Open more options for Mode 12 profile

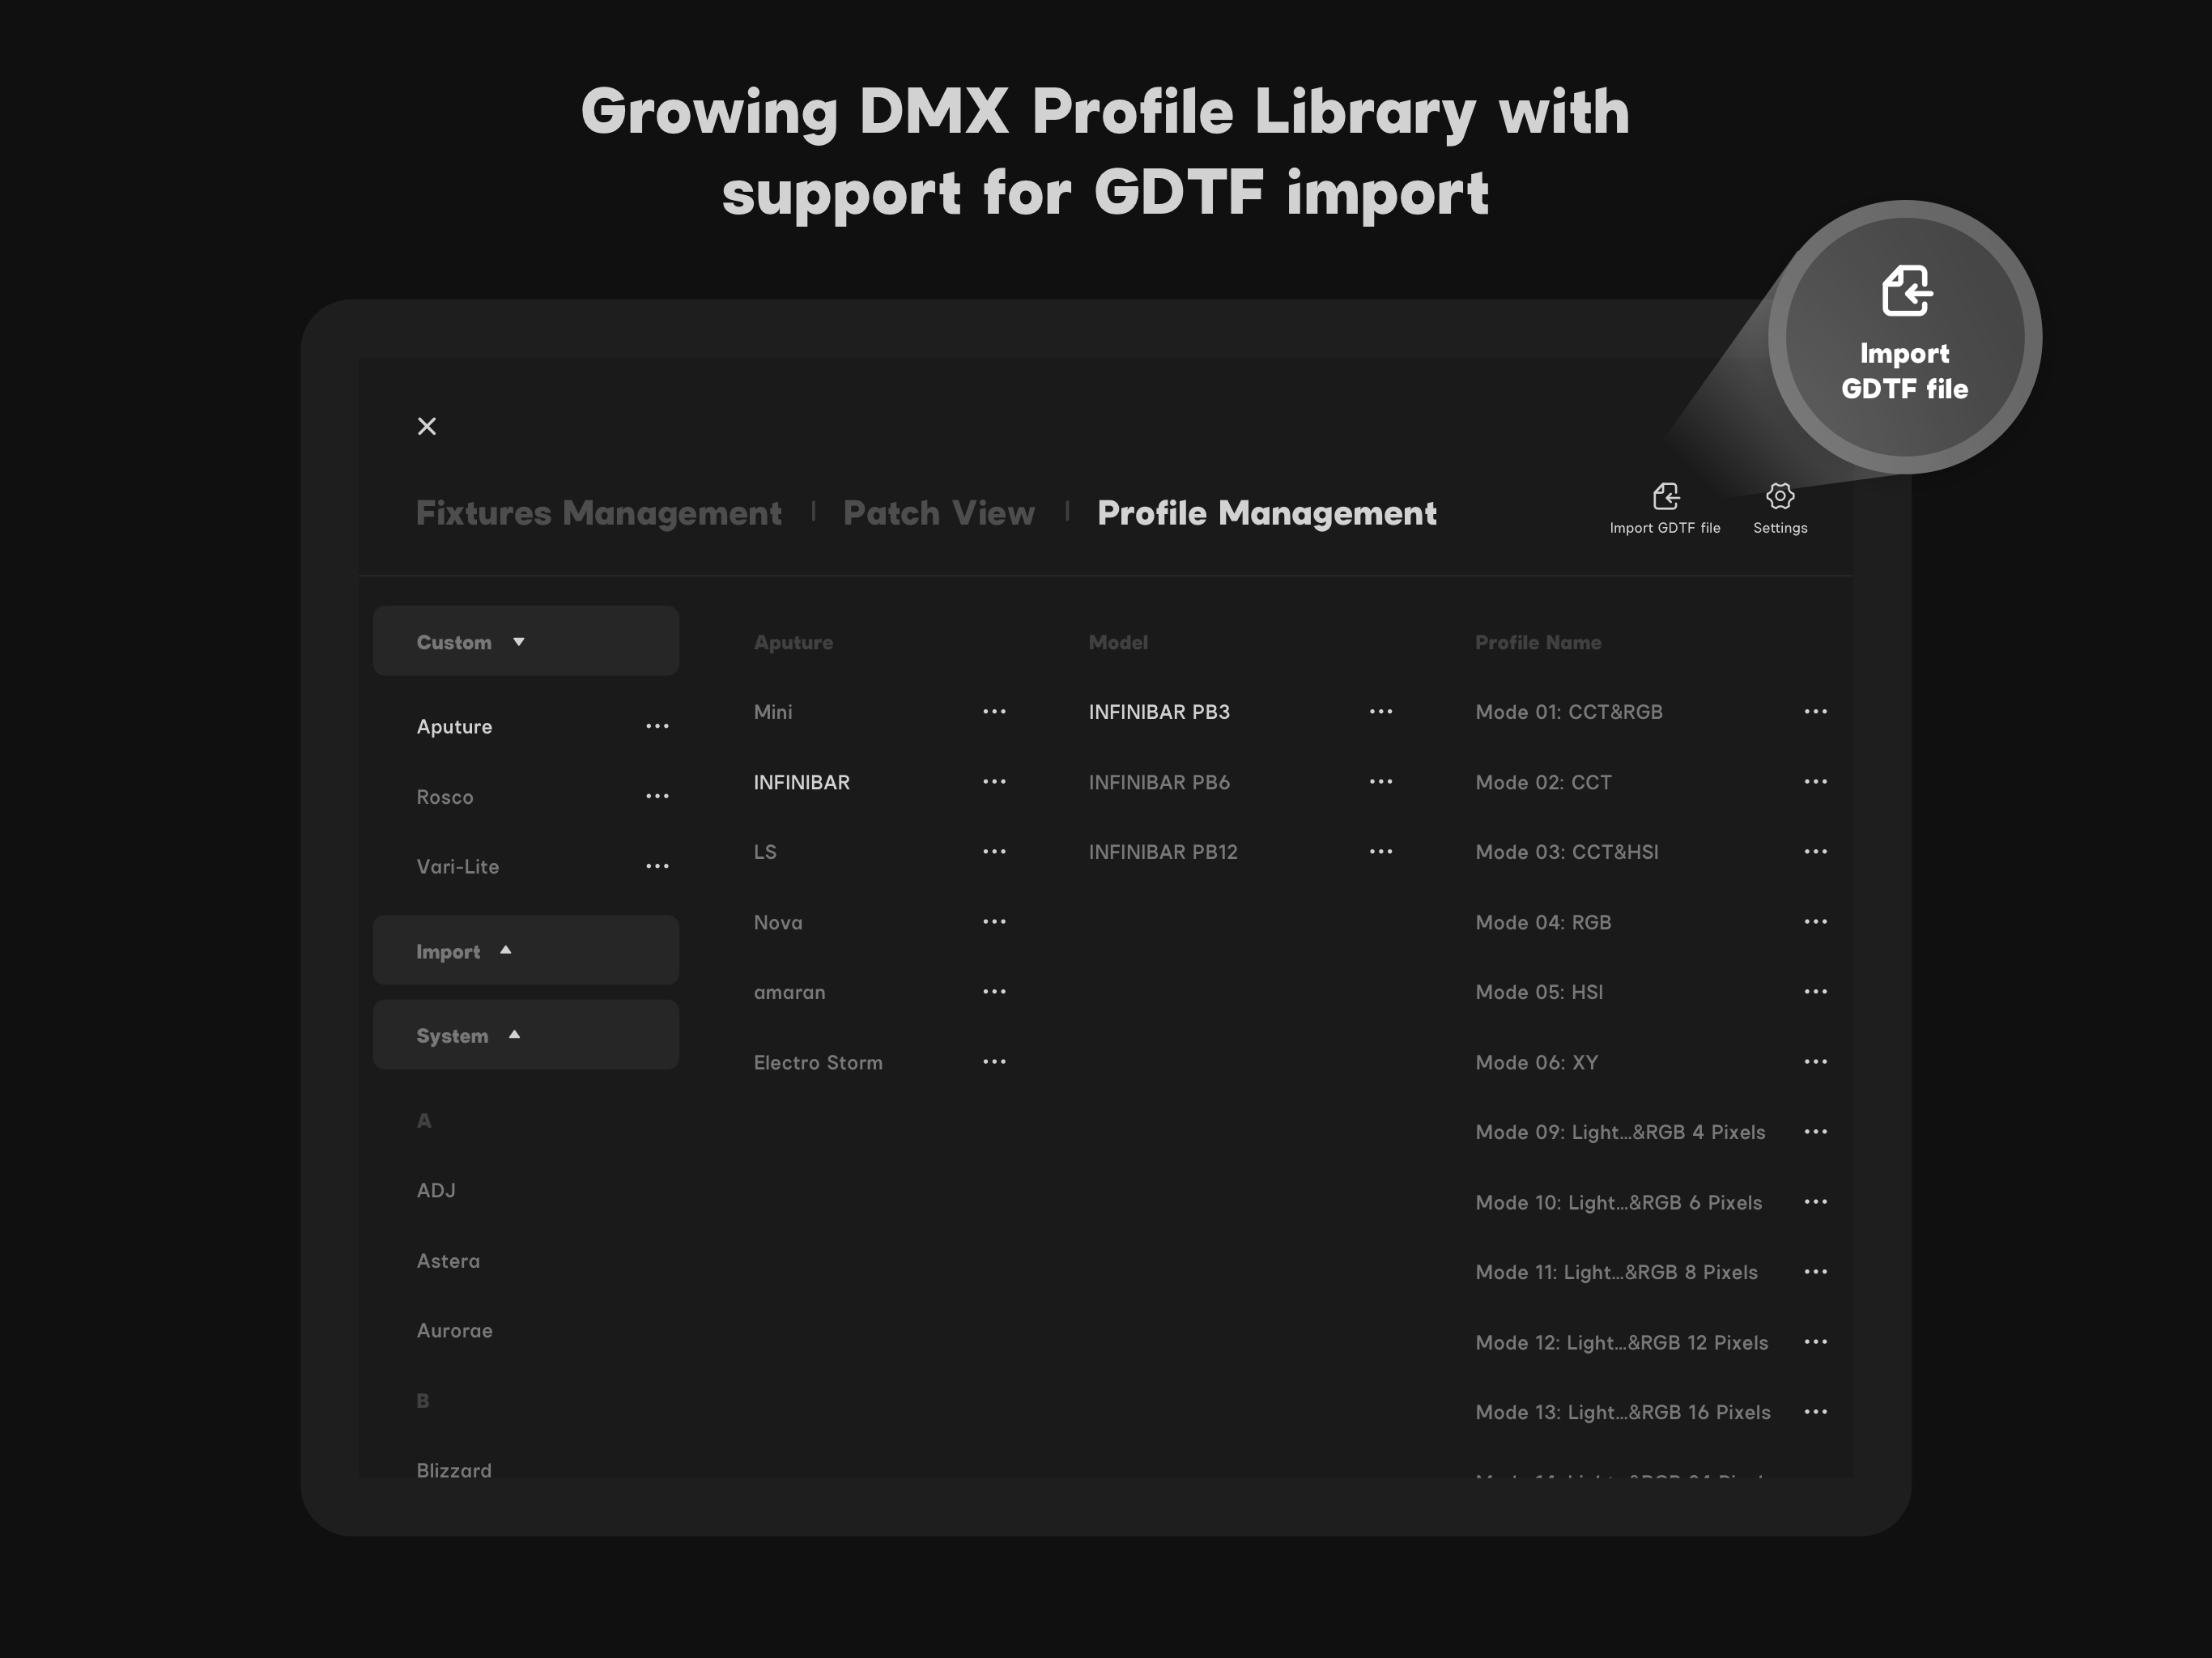click(x=1816, y=1342)
